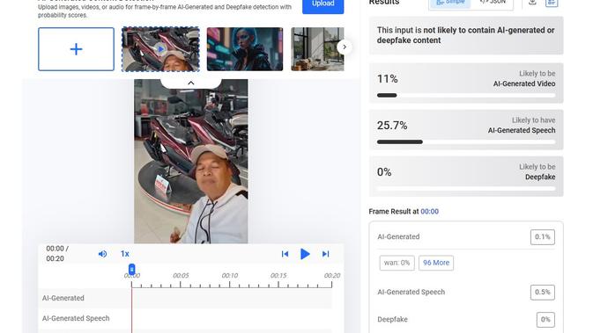Open the 96 More models chip

tap(436, 263)
